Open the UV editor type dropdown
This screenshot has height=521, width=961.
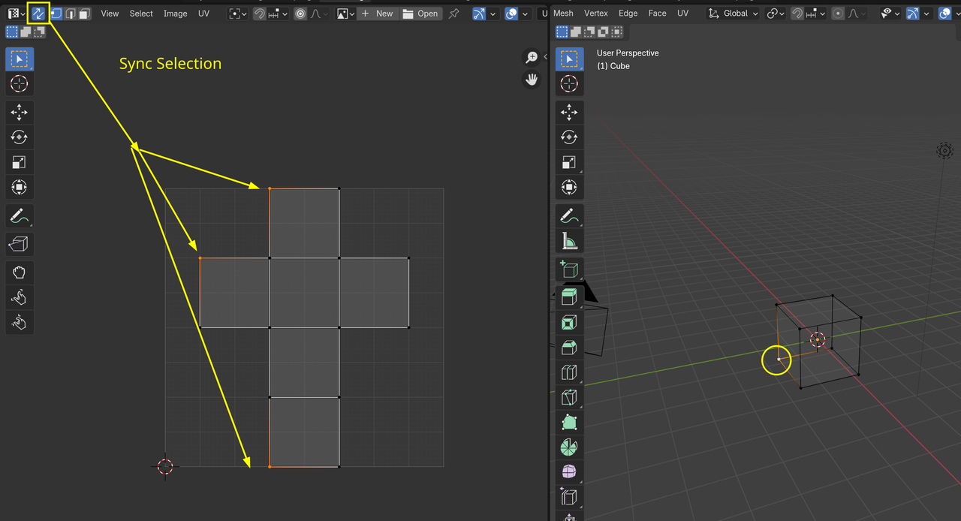tap(17, 14)
